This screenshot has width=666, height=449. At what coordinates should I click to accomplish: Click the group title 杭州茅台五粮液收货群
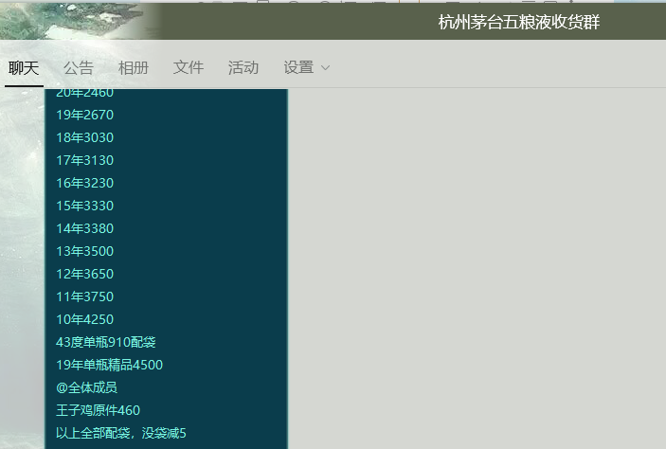pos(518,22)
